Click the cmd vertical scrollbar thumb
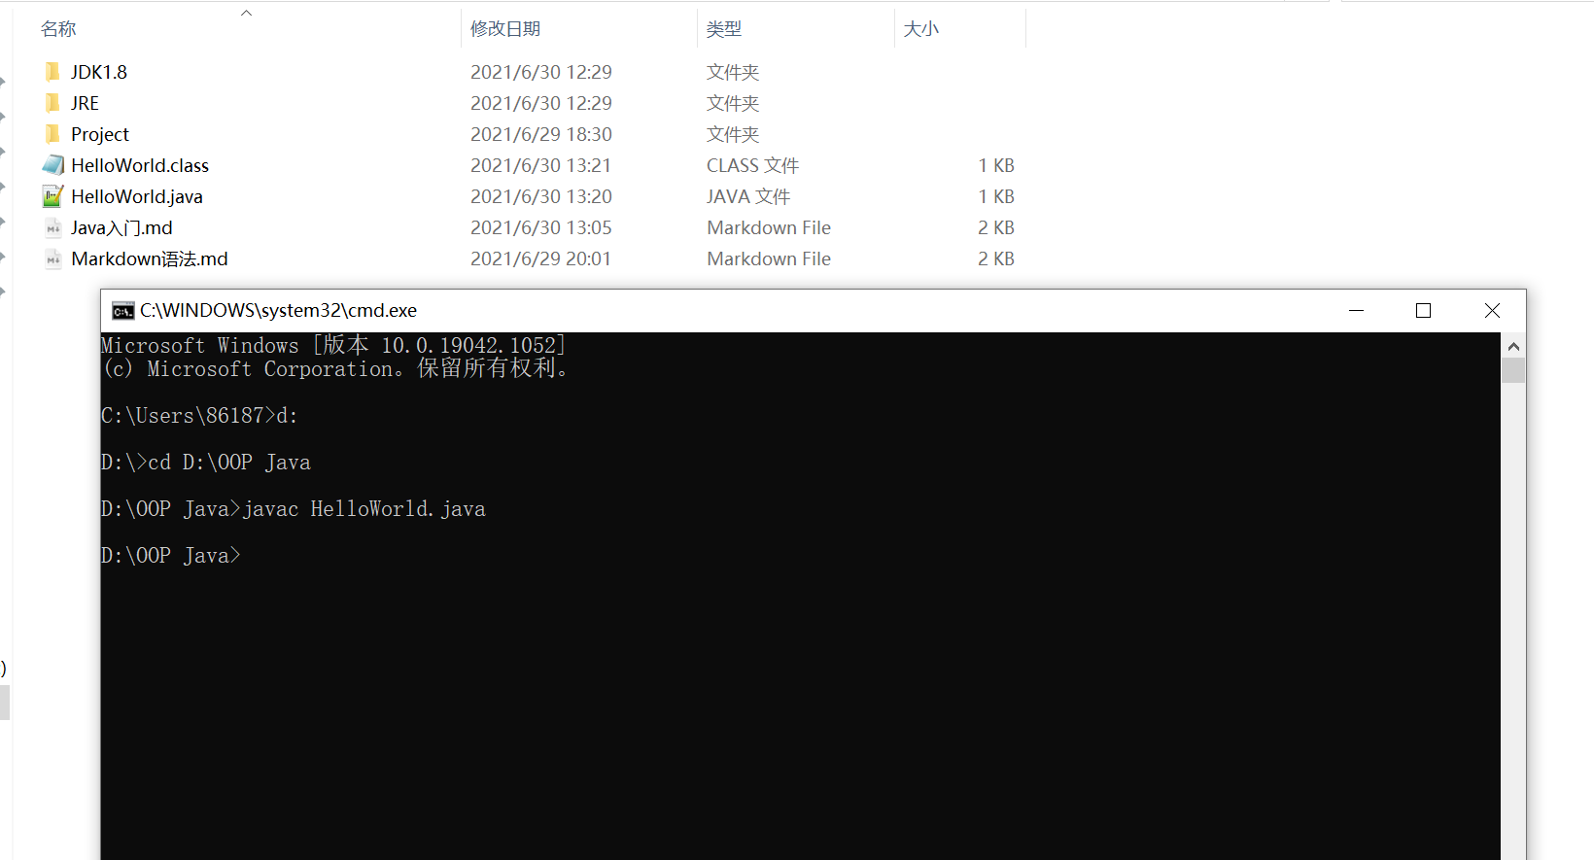Screen dimensions: 1594x860 [1513, 370]
